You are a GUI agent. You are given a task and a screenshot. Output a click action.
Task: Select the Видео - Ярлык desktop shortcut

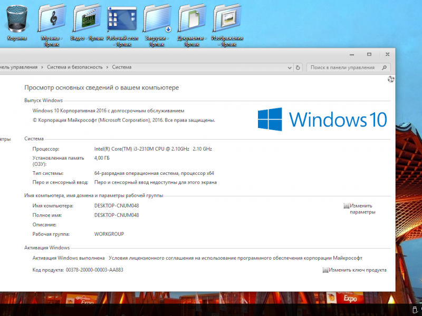(x=87, y=23)
